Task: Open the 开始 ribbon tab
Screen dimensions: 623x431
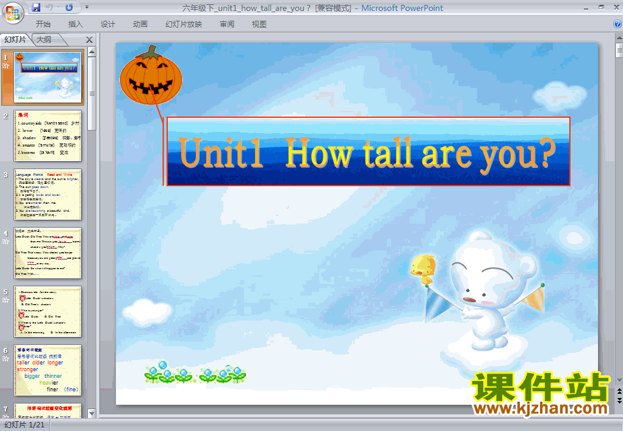Action: coord(43,24)
